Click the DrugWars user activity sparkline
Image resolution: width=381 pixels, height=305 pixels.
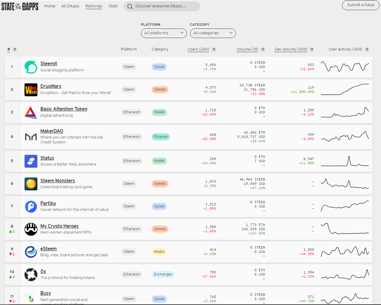(345, 89)
